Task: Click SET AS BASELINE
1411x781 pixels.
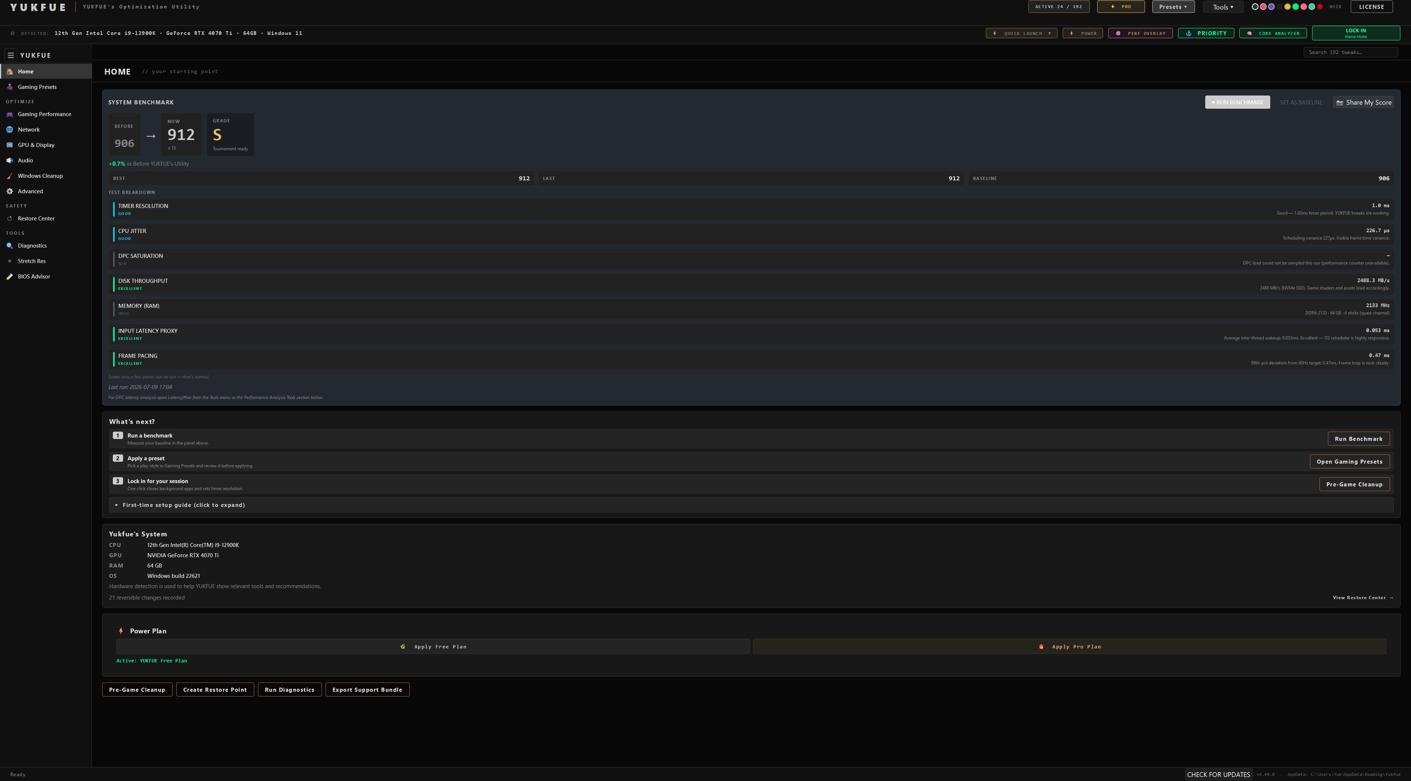Action: 1301,102
